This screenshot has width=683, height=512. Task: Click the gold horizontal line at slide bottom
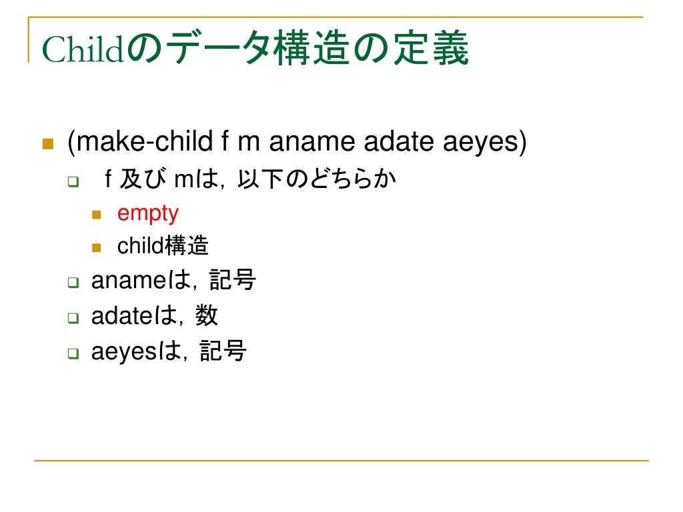point(341,460)
